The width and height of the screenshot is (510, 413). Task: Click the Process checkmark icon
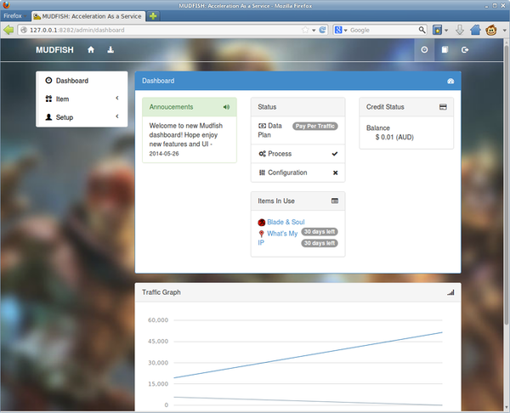(335, 154)
